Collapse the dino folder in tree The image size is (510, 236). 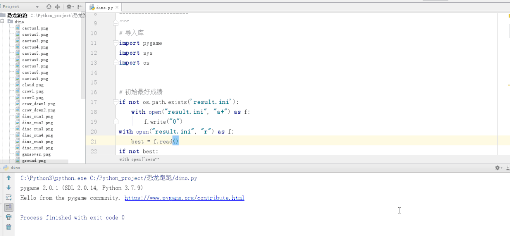3,22
